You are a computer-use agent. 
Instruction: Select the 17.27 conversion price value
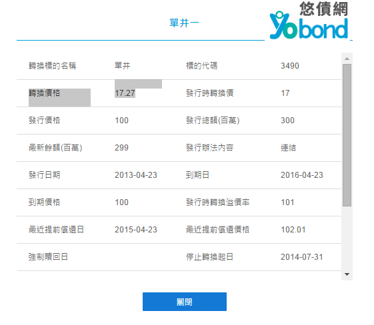point(125,93)
